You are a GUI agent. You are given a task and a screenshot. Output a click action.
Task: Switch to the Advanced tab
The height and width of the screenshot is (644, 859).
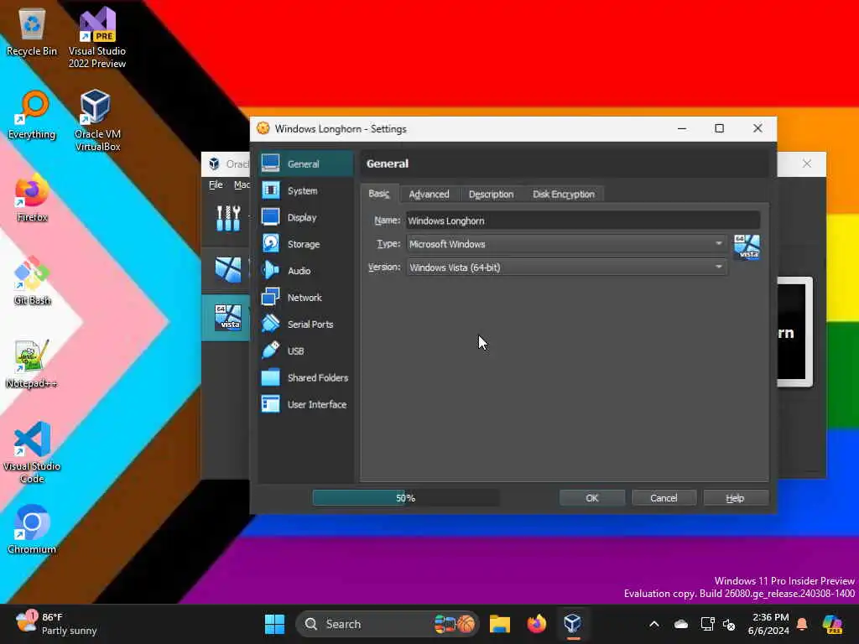pos(429,195)
